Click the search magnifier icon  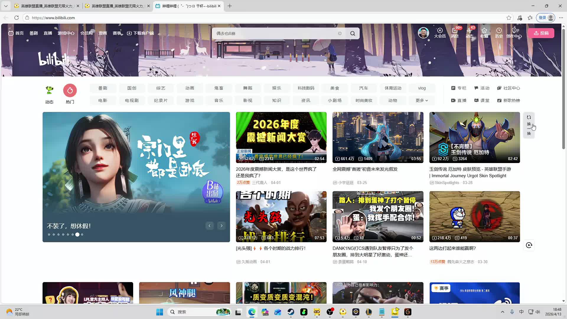pos(353,33)
